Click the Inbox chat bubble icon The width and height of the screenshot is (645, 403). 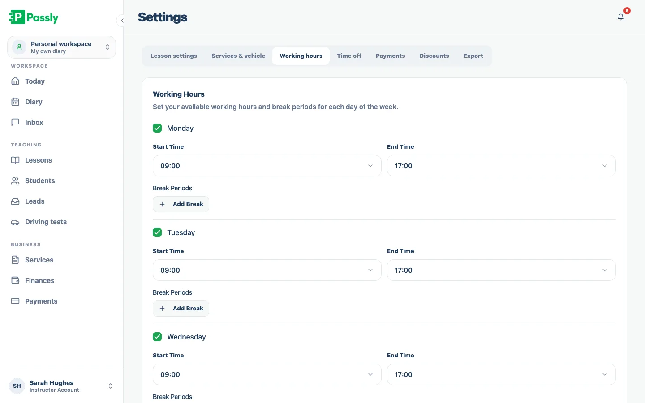tap(15, 122)
